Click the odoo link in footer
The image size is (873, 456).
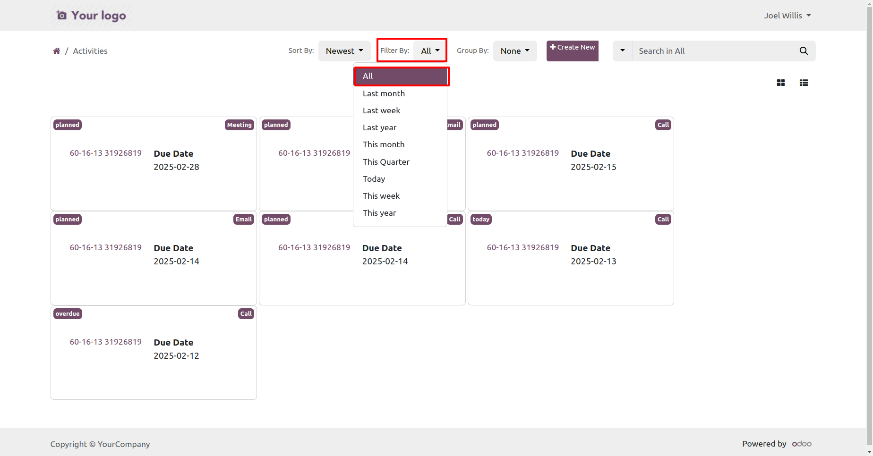click(802, 444)
